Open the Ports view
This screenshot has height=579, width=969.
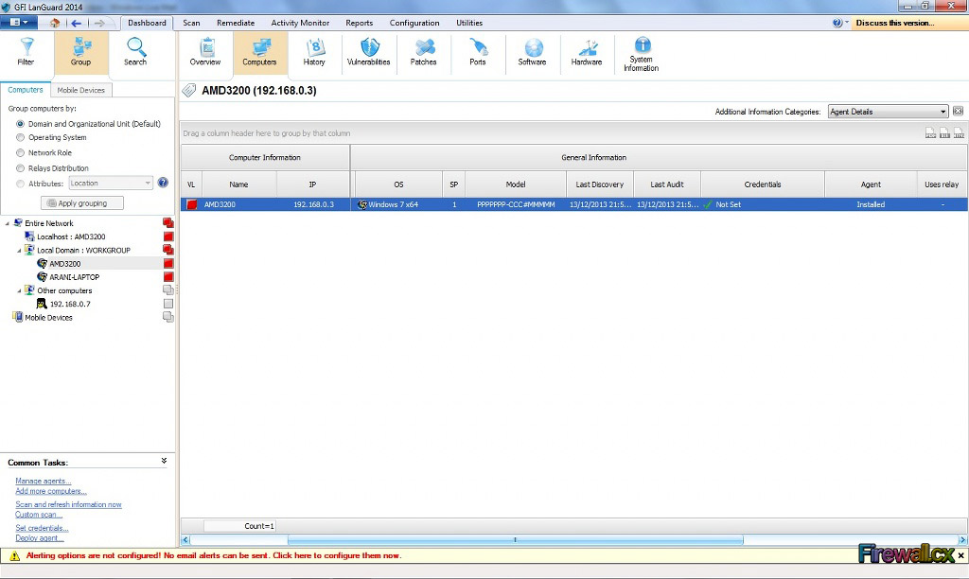tap(478, 53)
